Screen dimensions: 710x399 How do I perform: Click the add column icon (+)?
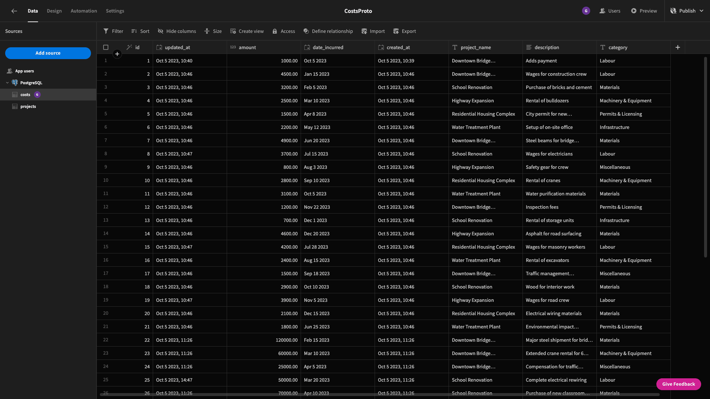tap(677, 47)
